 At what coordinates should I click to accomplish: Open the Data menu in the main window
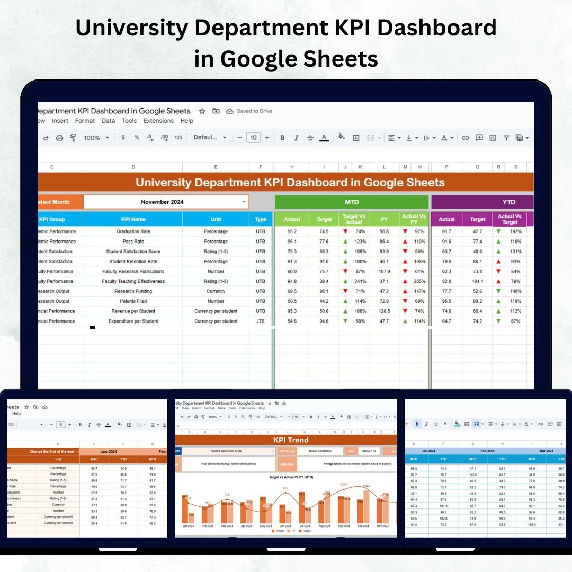[x=108, y=121]
